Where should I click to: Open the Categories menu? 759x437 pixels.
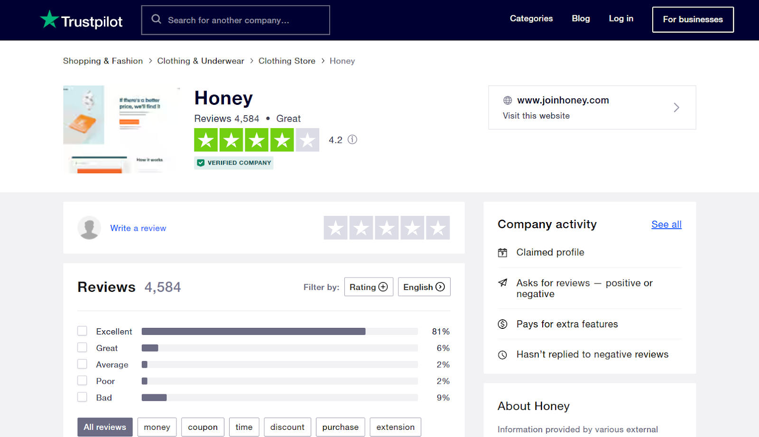[x=531, y=19]
